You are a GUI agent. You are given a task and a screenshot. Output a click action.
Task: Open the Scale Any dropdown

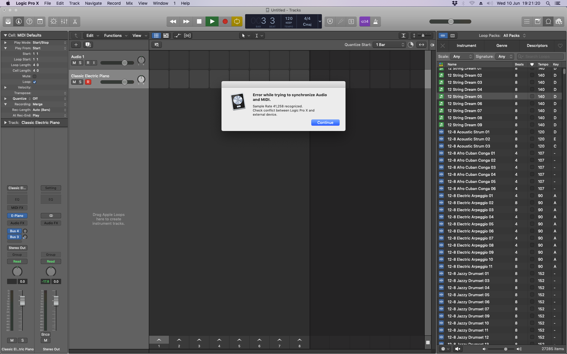tap(462, 57)
